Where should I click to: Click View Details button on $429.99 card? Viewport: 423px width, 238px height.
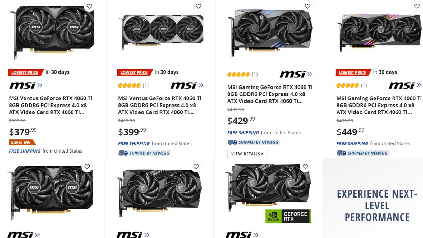pyautogui.click(x=247, y=154)
